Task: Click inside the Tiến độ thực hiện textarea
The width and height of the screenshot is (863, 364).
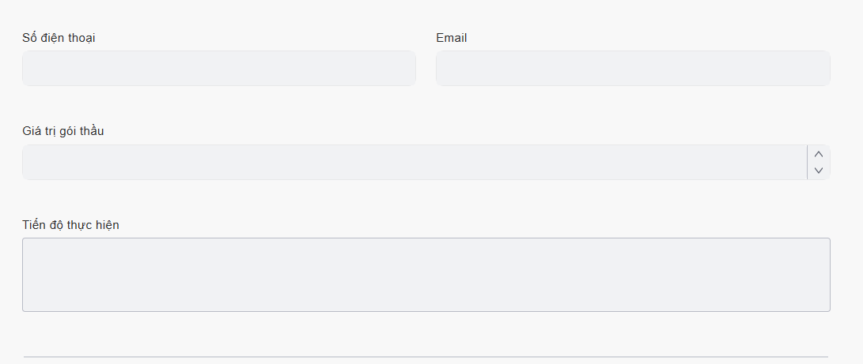Action: pos(426,275)
